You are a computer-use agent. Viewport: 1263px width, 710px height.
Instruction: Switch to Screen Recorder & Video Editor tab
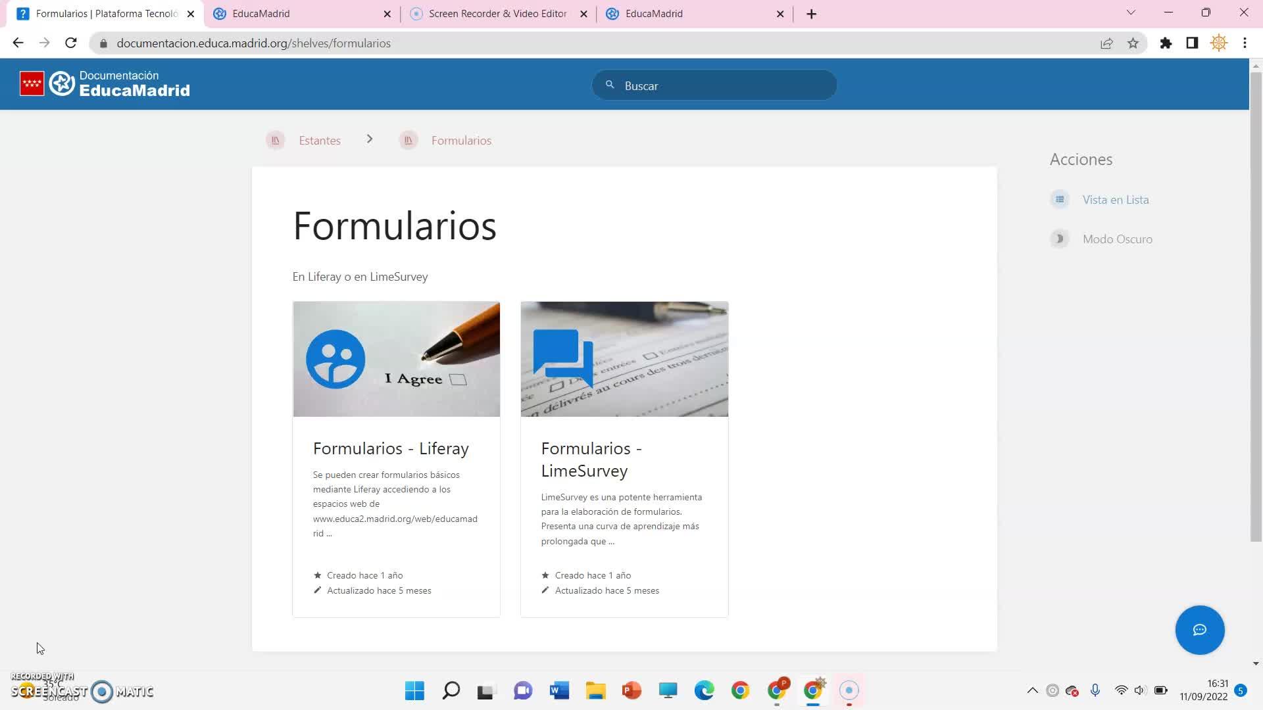[x=497, y=14]
